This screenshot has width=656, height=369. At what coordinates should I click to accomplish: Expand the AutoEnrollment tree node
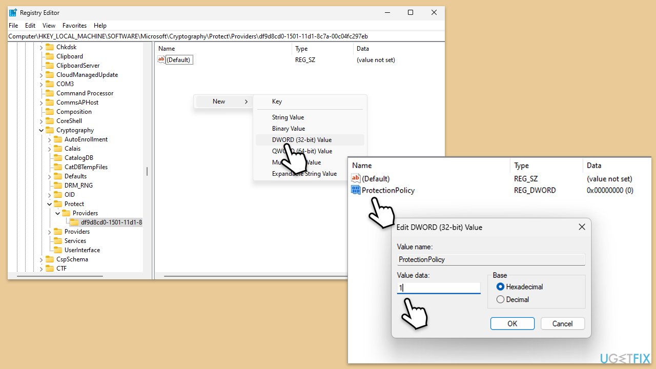coord(50,139)
